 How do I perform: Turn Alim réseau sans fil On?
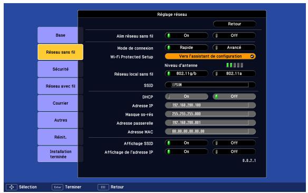(186, 35)
